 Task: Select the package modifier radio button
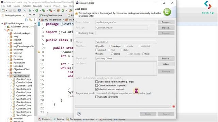111,46
